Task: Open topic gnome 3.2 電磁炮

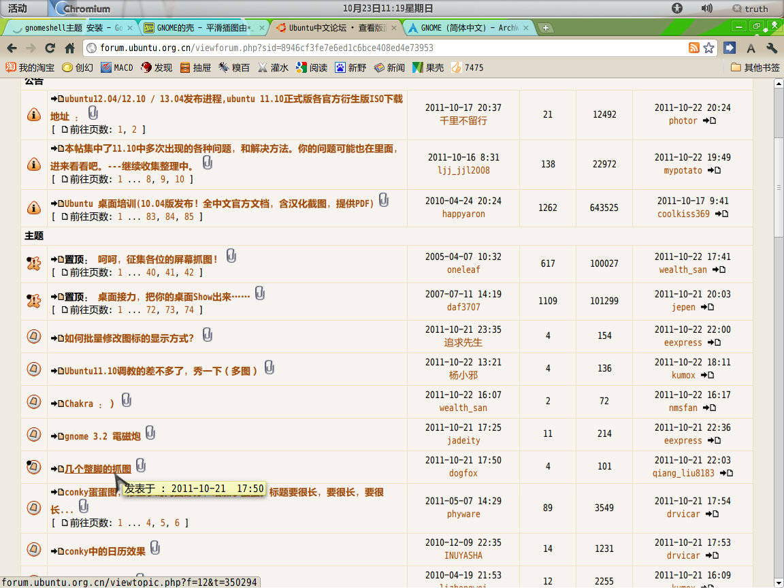Action: tap(103, 436)
